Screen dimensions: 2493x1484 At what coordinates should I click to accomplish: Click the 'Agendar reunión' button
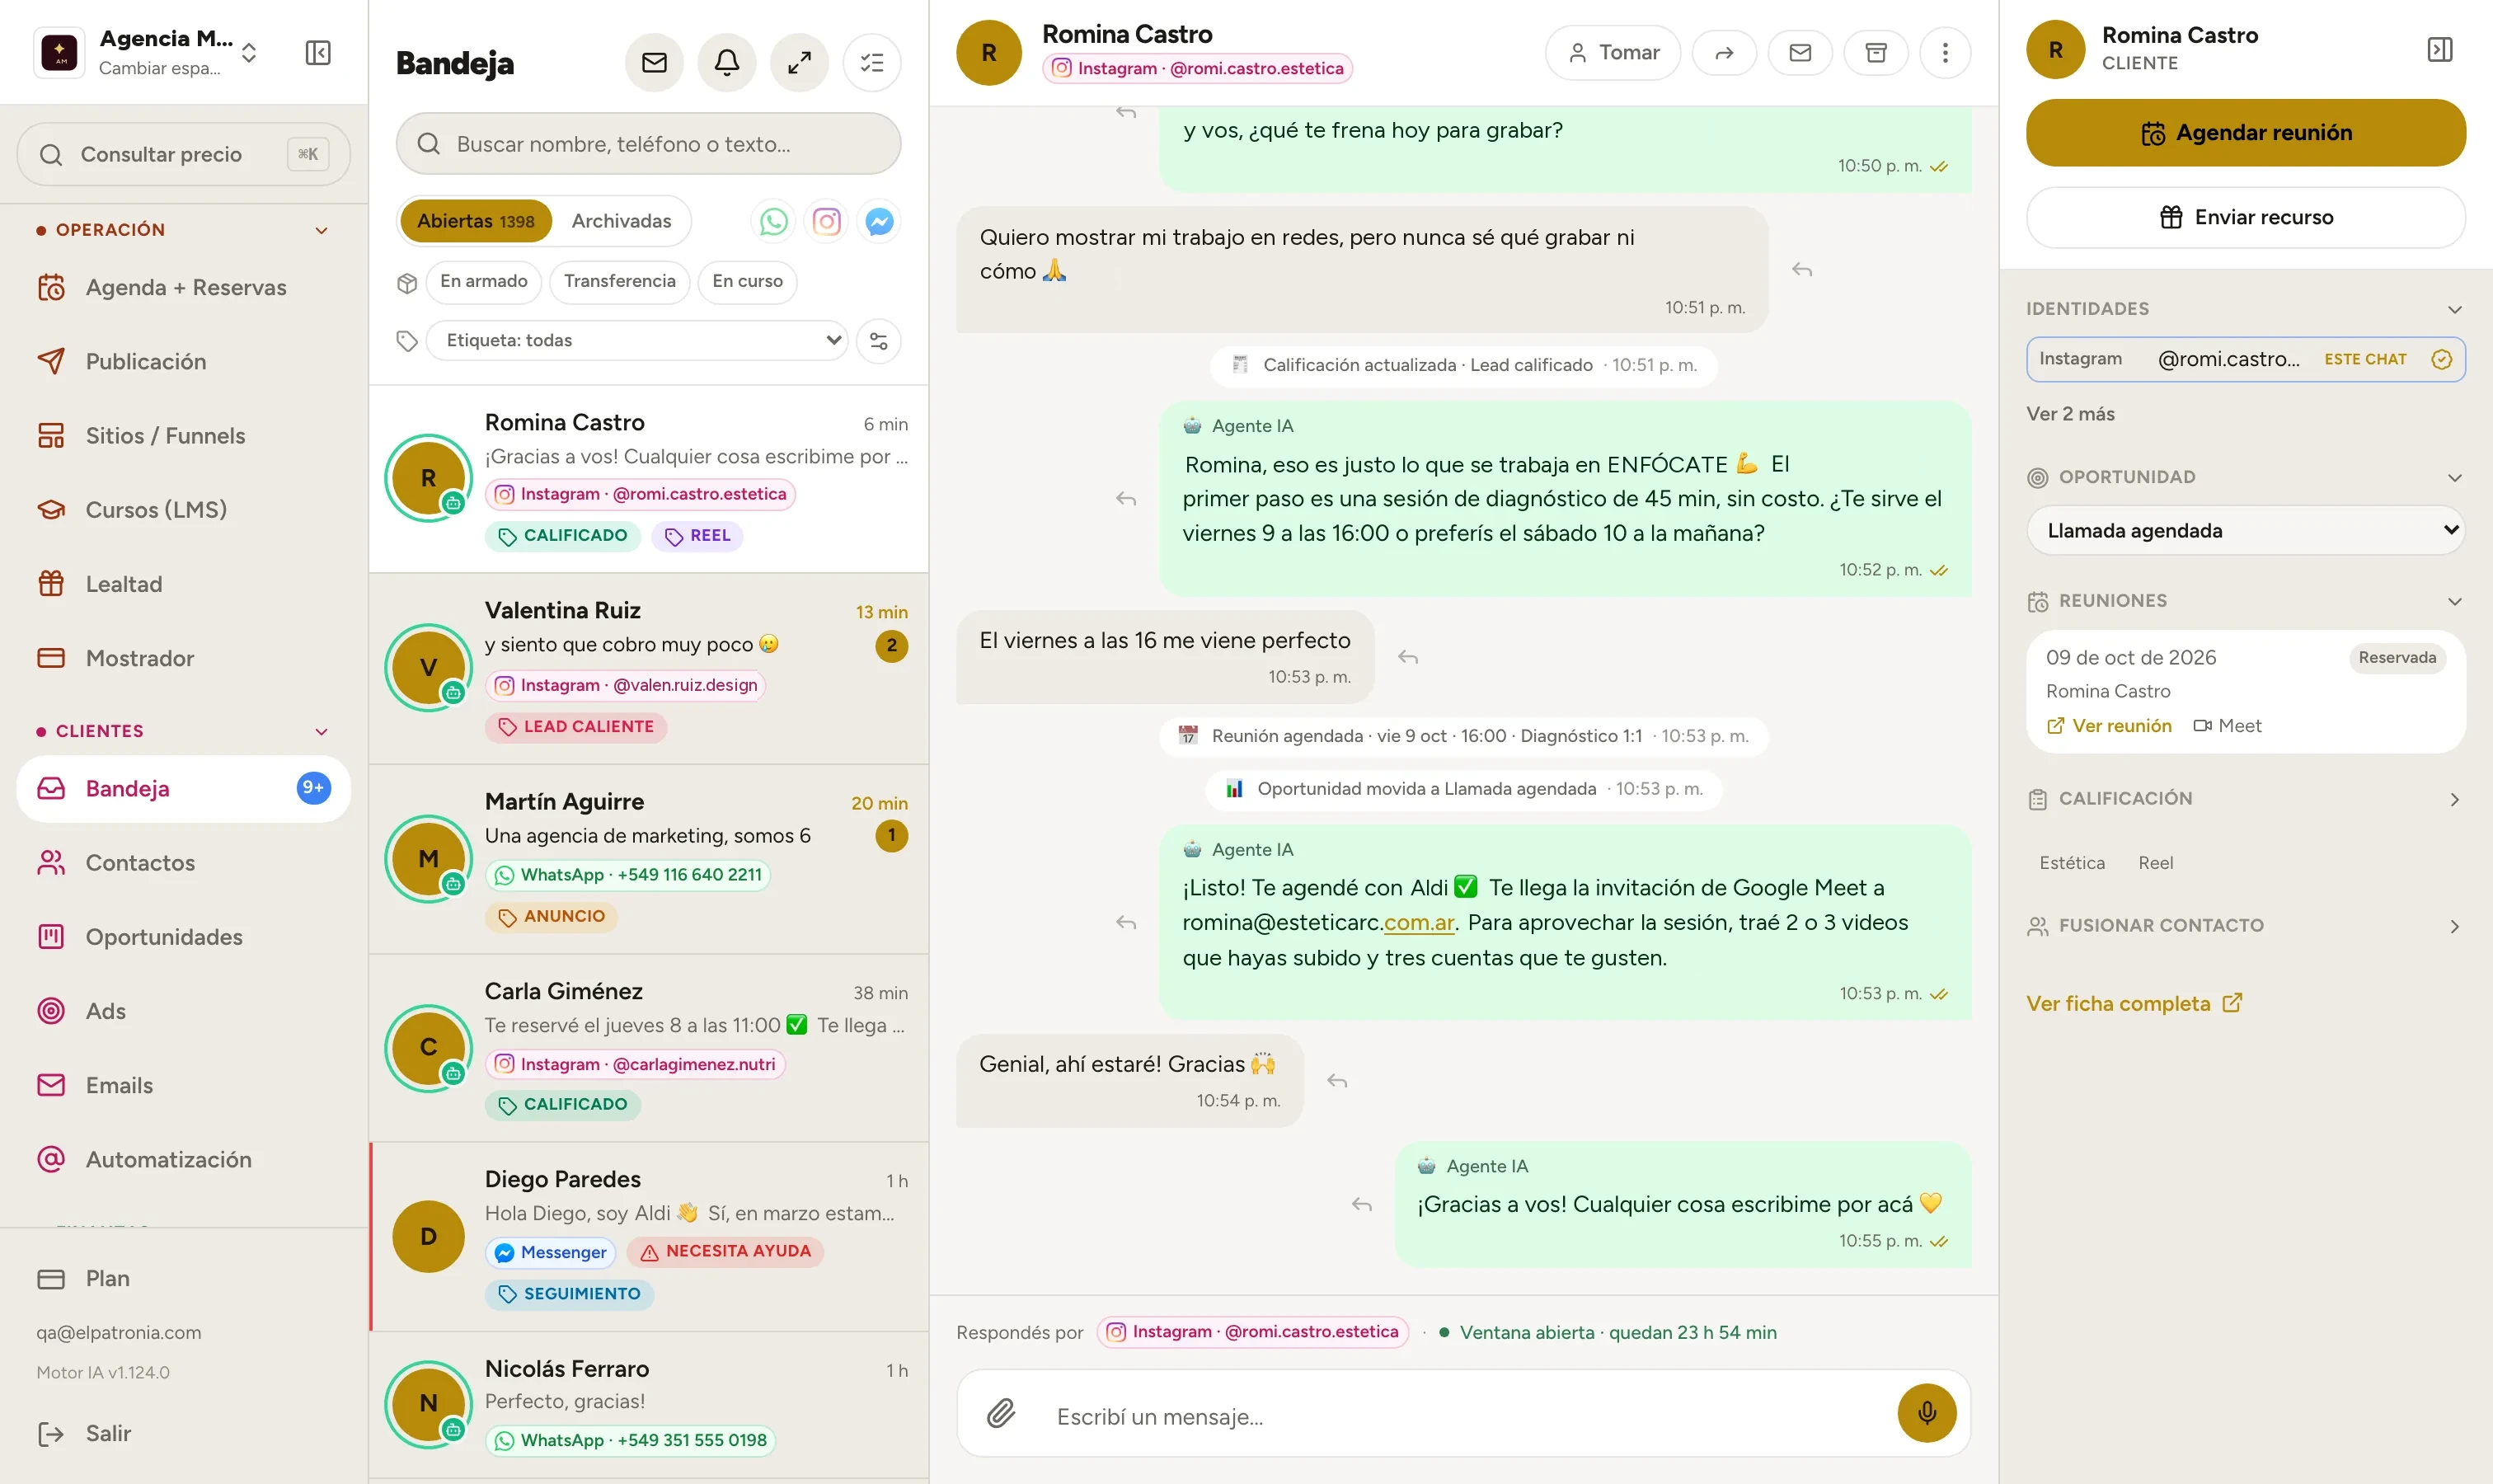(x=2245, y=133)
